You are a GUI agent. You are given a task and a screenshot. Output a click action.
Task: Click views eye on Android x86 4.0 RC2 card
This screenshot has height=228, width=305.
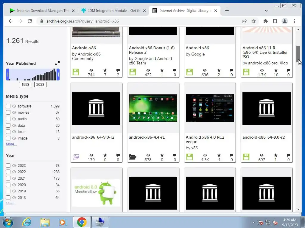click(205, 155)
